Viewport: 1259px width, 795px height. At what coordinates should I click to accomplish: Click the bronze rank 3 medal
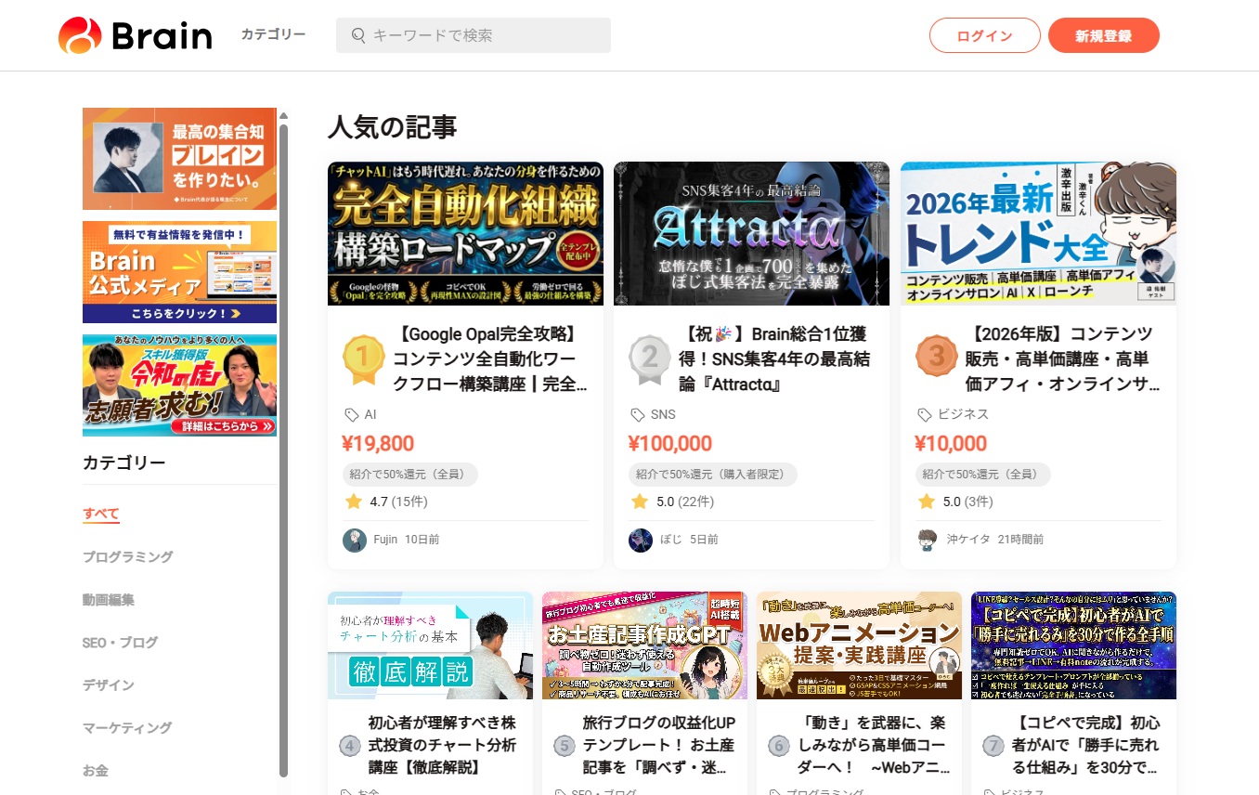pos(936,358)
